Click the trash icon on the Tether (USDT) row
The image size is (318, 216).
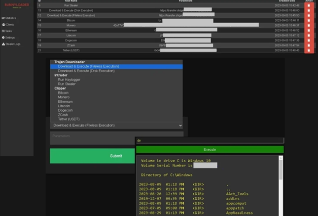click(309, 50)
